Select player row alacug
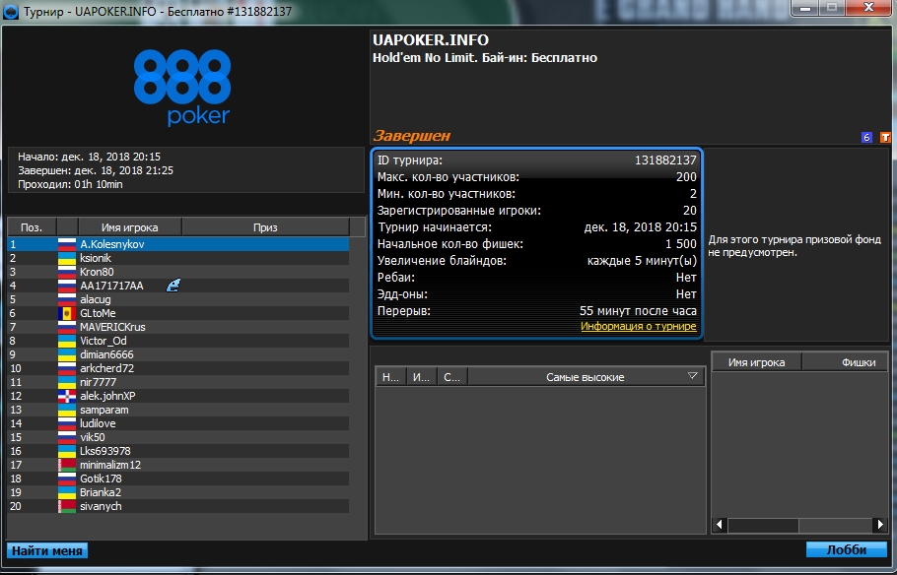 pyautogui.click(x=178, y=299)
